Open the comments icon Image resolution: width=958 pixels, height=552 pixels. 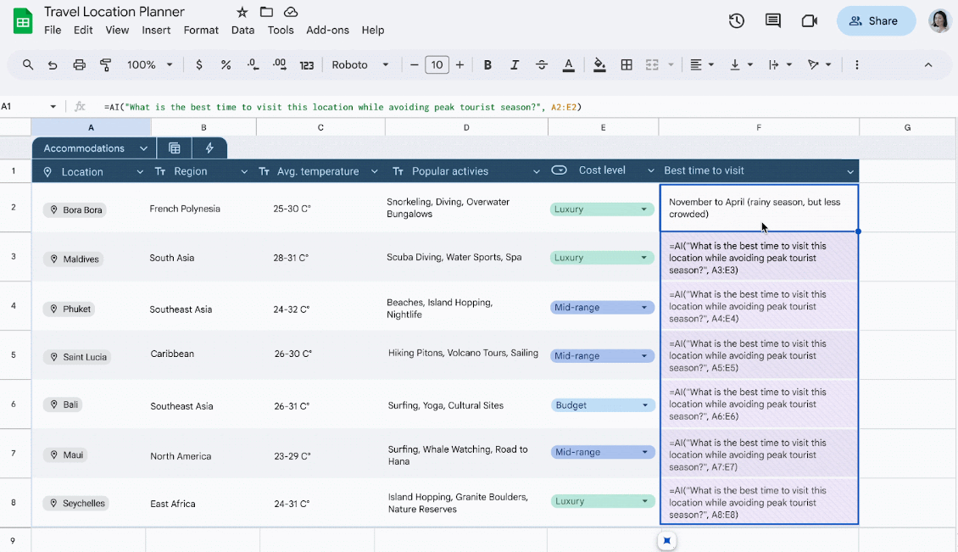(772, 21)
